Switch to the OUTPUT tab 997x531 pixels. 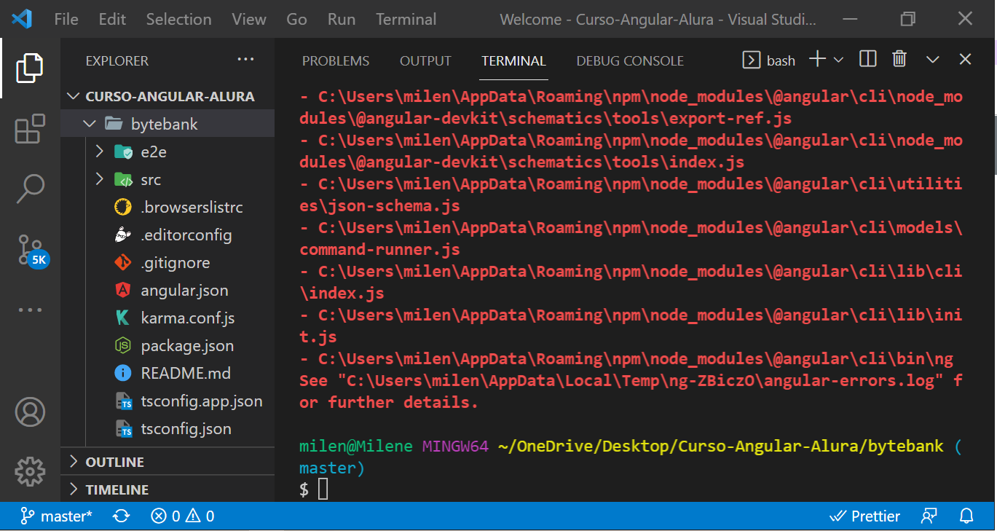click(x=425, y=61)
